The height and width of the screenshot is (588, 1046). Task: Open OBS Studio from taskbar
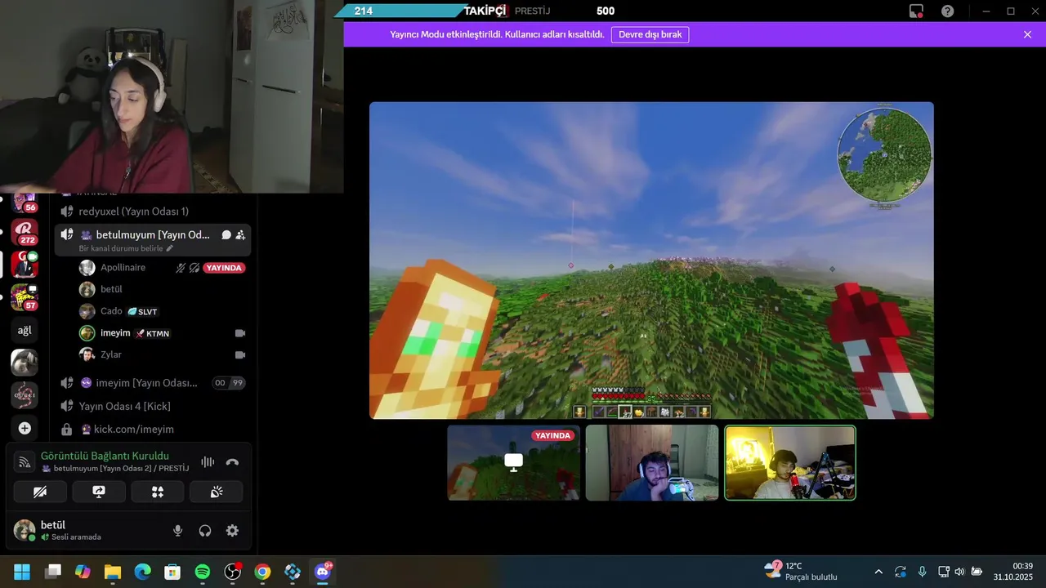click(x=233, y=572)
